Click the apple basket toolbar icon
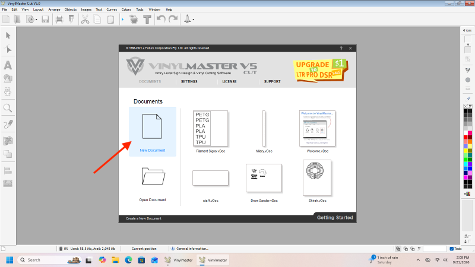475x267 pixels. (x=134, y=20)
